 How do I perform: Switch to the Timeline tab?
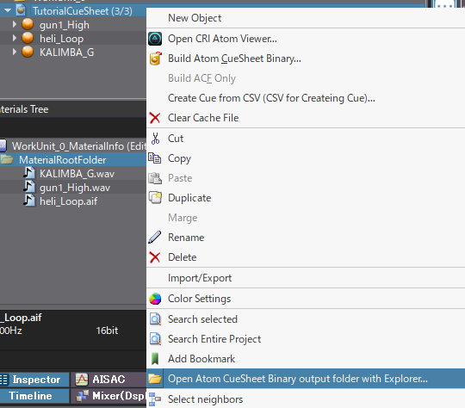click(34, 396)
